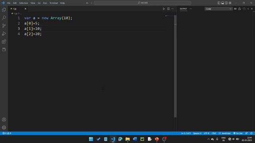The height and width of the screenshot is (143, 255).
Task: Select language mode JavaScript in status bar
Action: [x=225, y=133]
